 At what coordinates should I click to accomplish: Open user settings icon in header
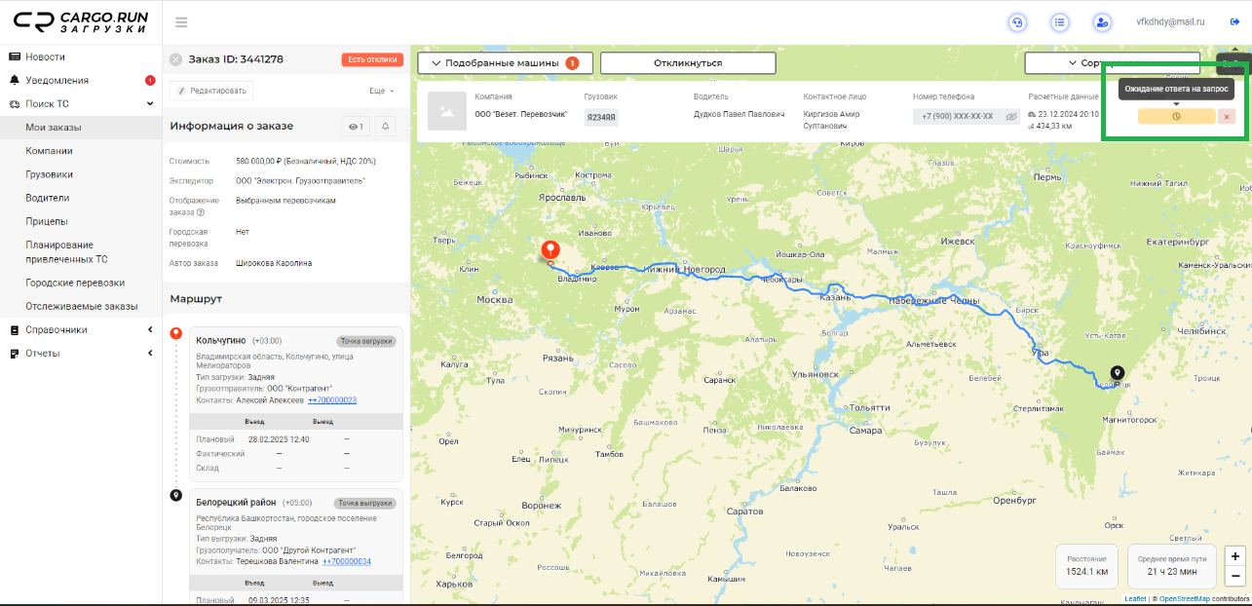[1101, 22]
